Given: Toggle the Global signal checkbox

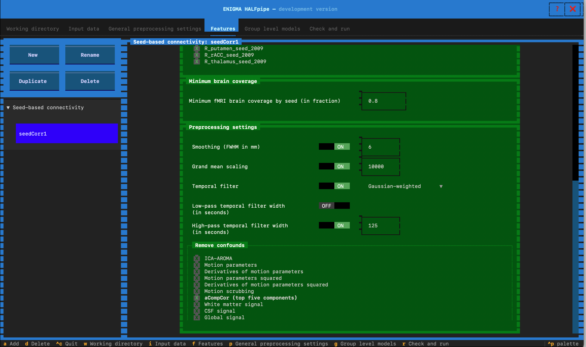Looking at the screenshot, I should pos(197,318).
